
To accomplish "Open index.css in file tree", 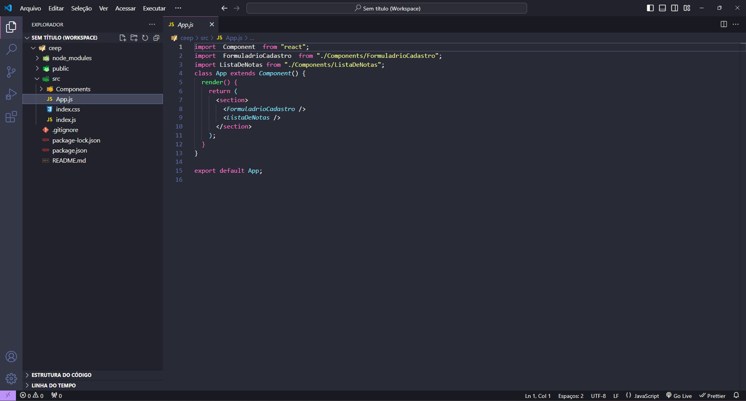I will point(93,109).
